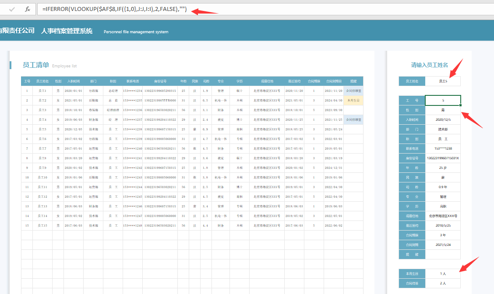Image resolution: width=494 pixels, height=294 pixels.
Task: Click the 0.9 年 seniority value
Action: click(443, 187)
